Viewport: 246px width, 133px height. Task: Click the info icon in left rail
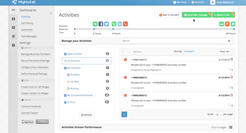point(13,45)
